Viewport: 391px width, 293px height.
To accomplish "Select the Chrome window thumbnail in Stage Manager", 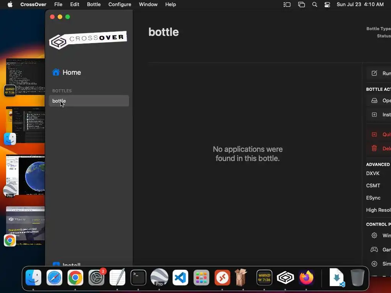I will point(26,226).
